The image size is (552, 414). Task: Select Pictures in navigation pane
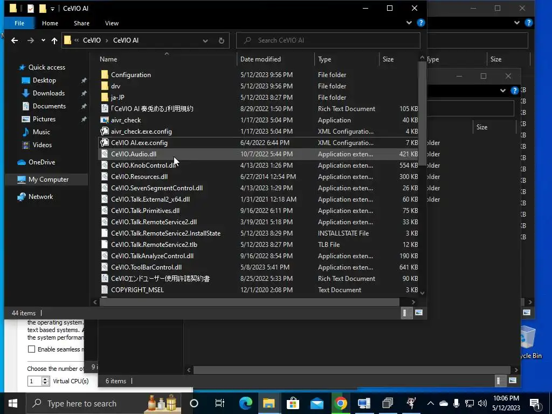pyautogui.click(x=44, y=119)
